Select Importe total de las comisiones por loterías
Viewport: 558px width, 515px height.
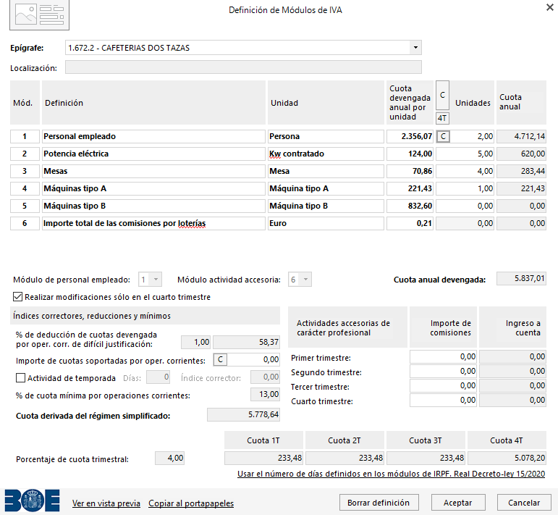(153, 223)
